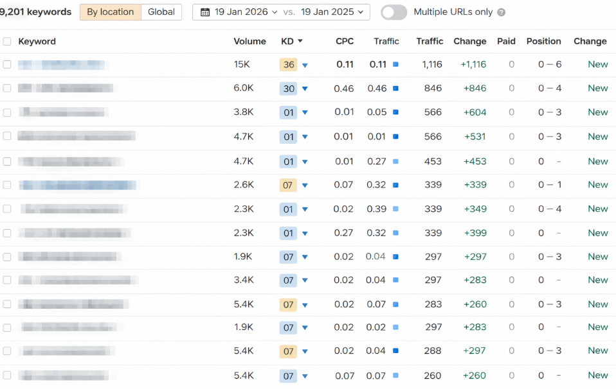Expand KD dropdown arrow in the 2.6K row
This screenshot has width=616, height=389.
pyautogui.click(x=305, y=186)
